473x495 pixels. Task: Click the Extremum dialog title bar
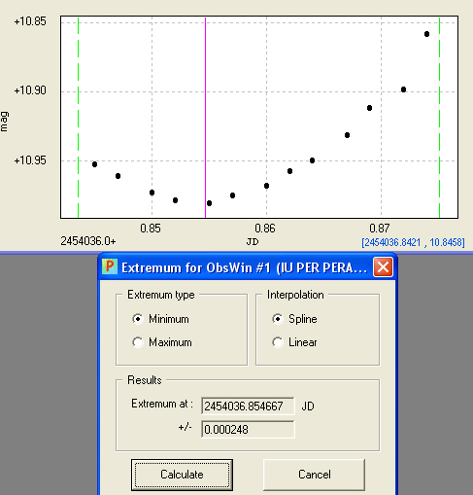[x=245, y=267]
